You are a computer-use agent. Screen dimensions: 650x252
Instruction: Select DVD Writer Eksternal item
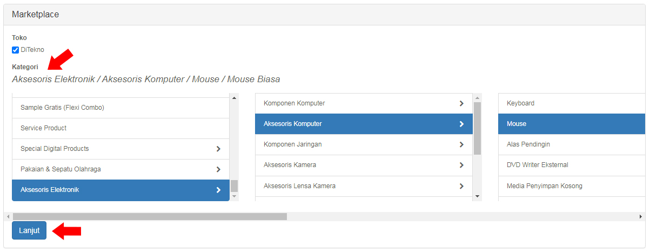(572, 165)
